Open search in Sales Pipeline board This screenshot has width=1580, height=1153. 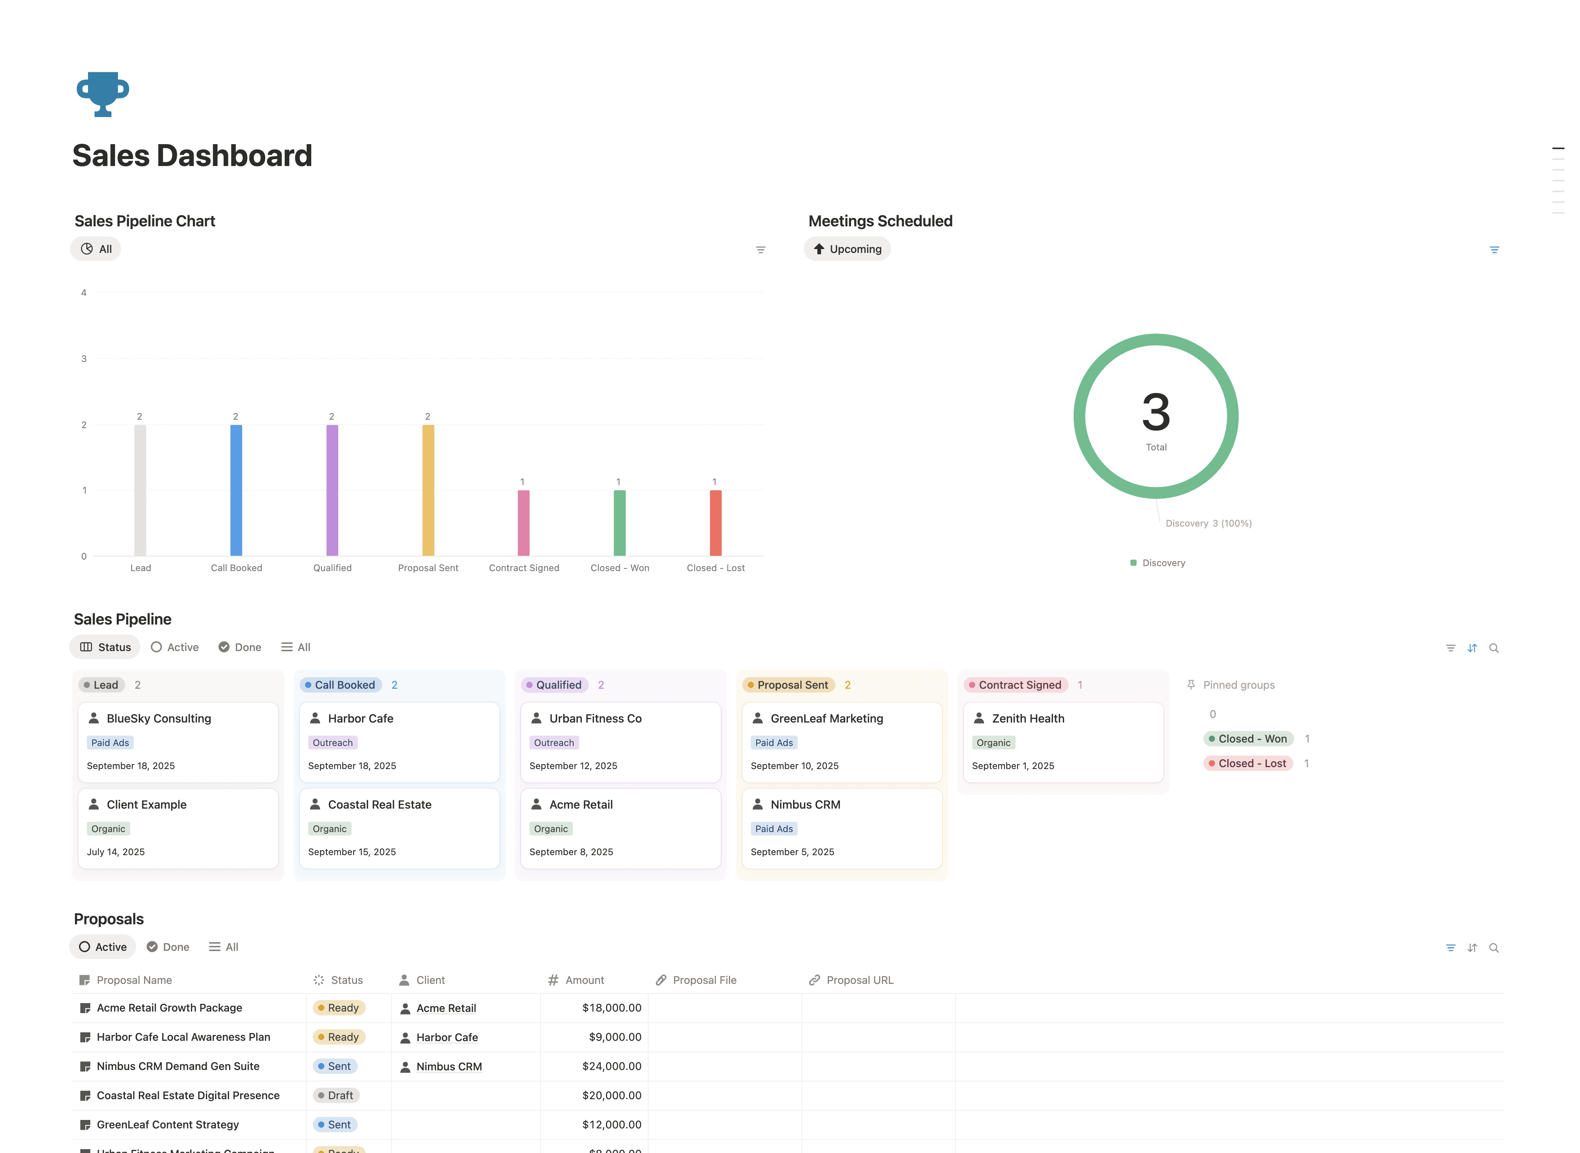[1494, 648]
